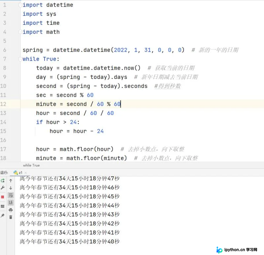
Task: Collapse the while True block
Action: click(x=20, y=59)
